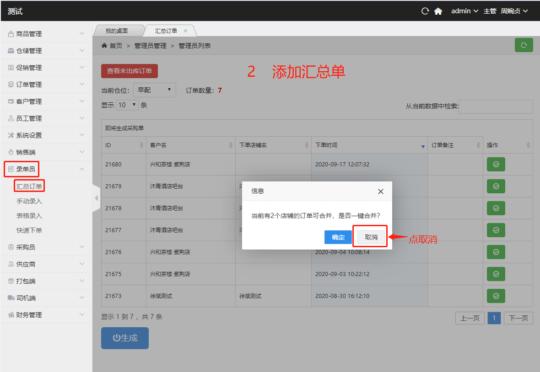This screenshot has height=372, width=540.
Task: Sort table by ID column header
Action: (123, 145)
